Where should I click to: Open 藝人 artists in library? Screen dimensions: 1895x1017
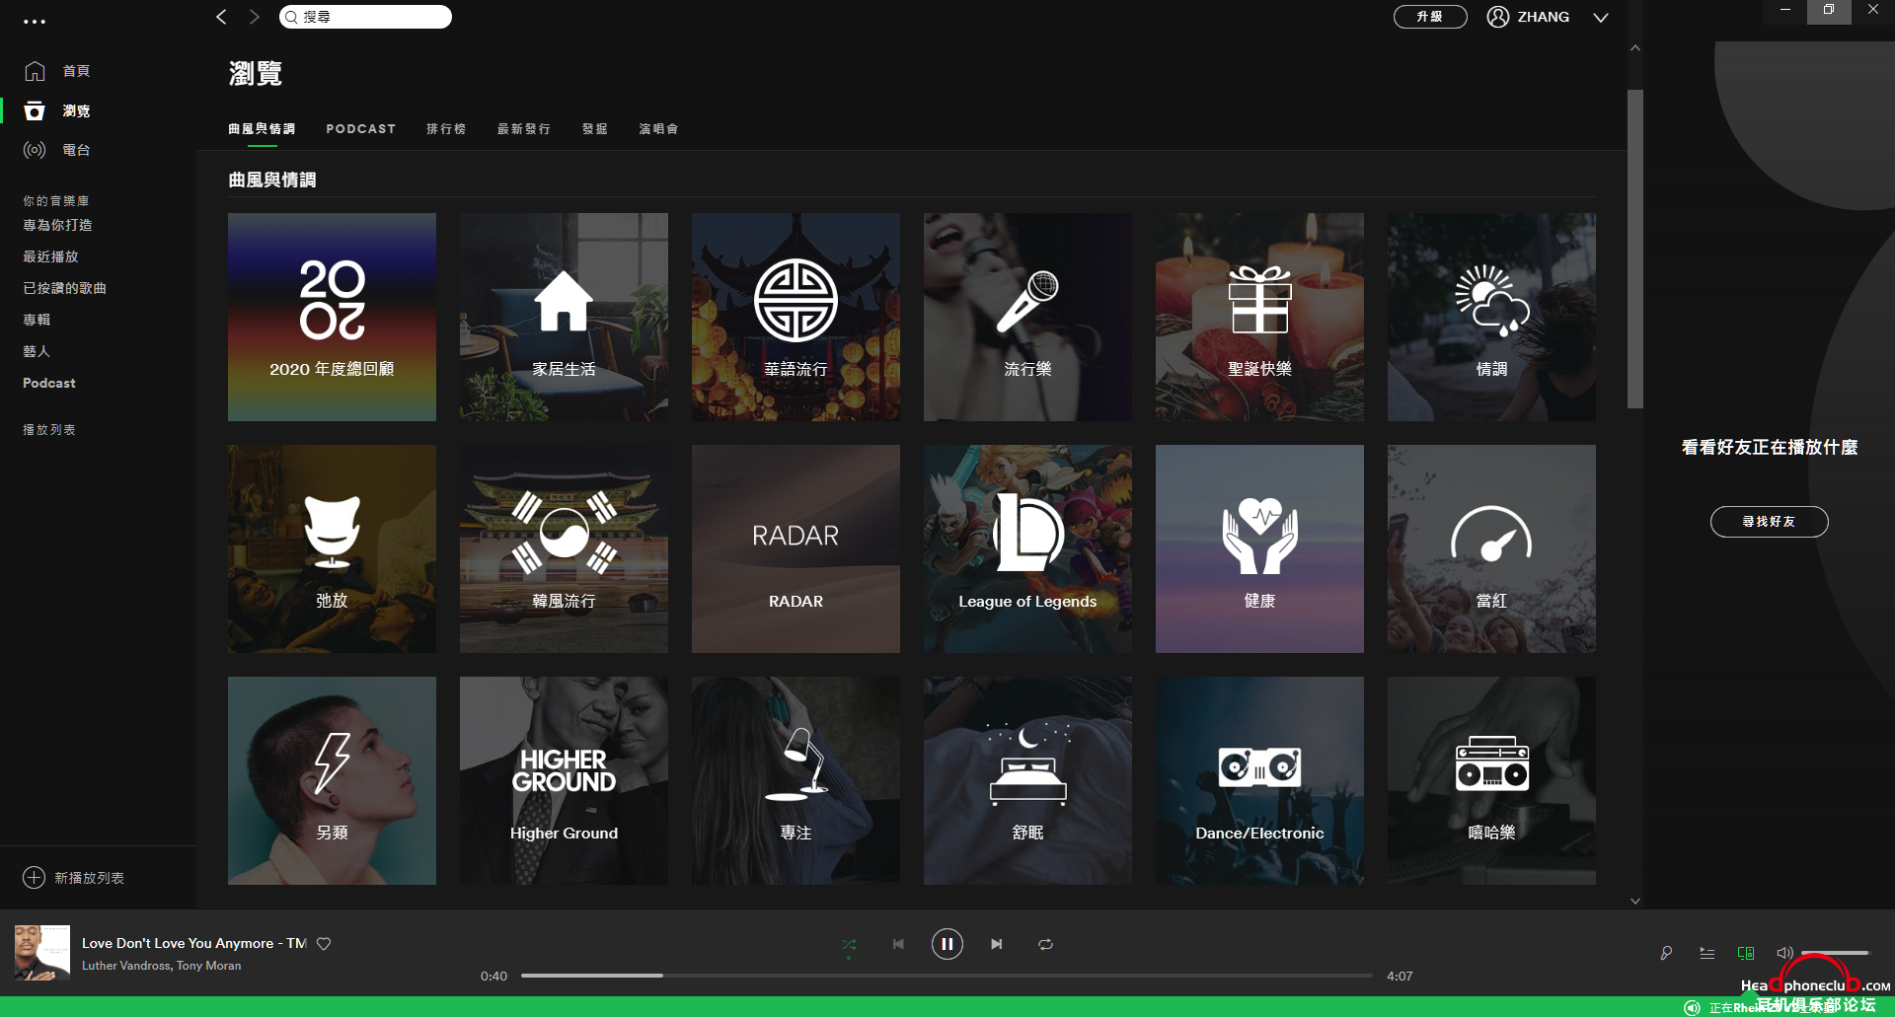37,351
